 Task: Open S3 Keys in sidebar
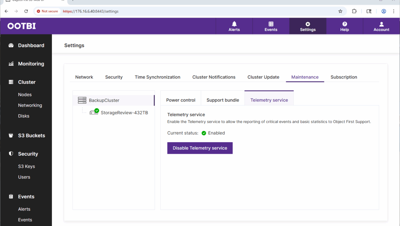(26, 166)
